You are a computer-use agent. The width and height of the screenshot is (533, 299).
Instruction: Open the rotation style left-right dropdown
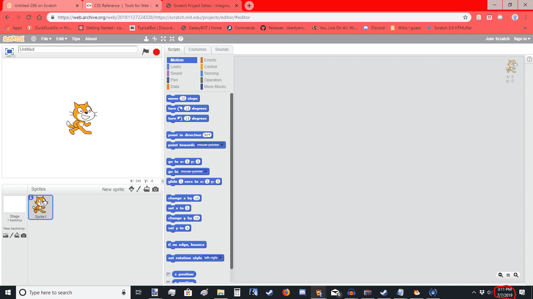(220, 258)
